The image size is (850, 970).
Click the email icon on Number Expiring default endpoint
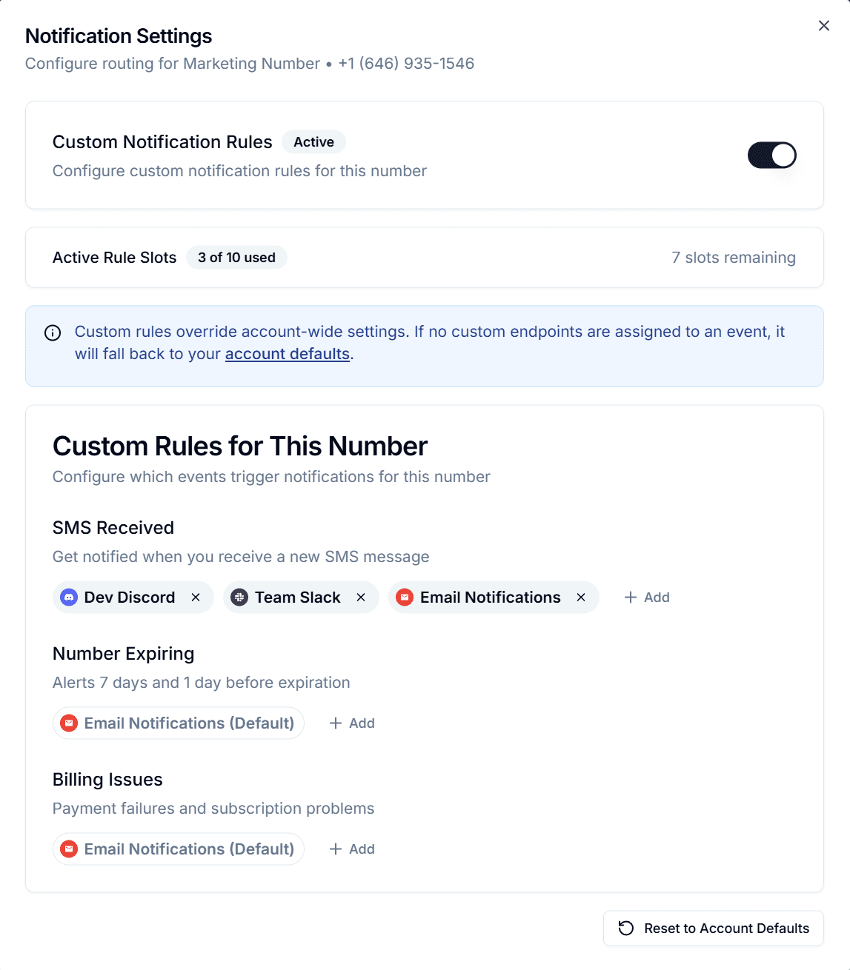tap(68, 723)
